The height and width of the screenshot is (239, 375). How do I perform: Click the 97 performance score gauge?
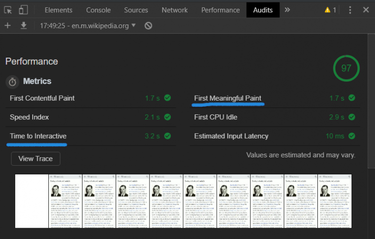pos(346,68)
